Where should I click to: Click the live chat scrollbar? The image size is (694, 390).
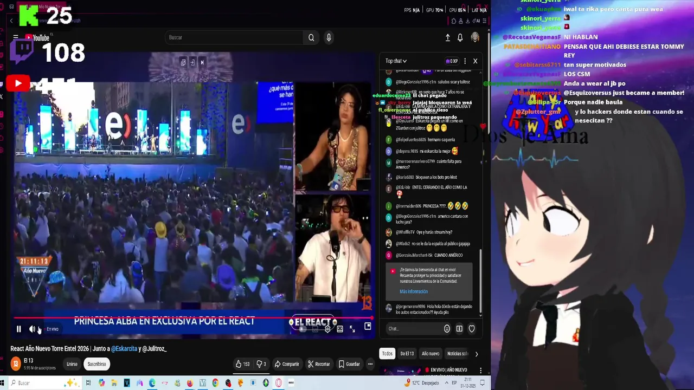click(x=480, y=282)
